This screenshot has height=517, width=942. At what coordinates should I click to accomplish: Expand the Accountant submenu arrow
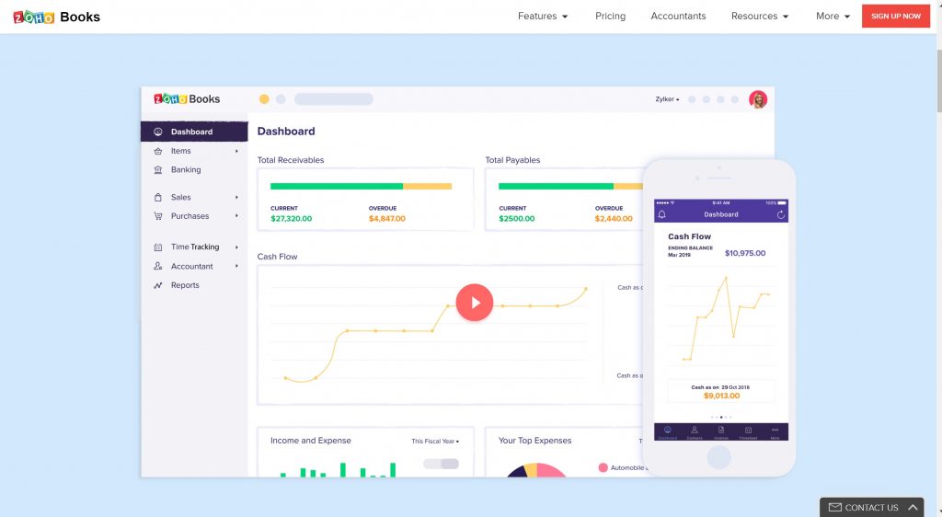click(236, 266)
